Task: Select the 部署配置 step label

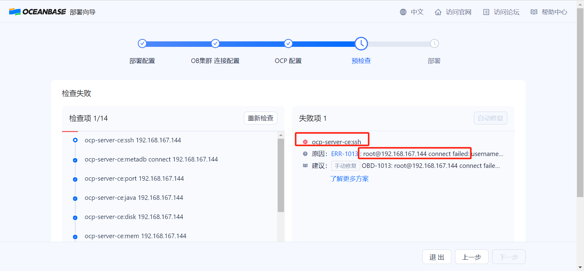Action: pyautogui.click(x=142, y=61)
